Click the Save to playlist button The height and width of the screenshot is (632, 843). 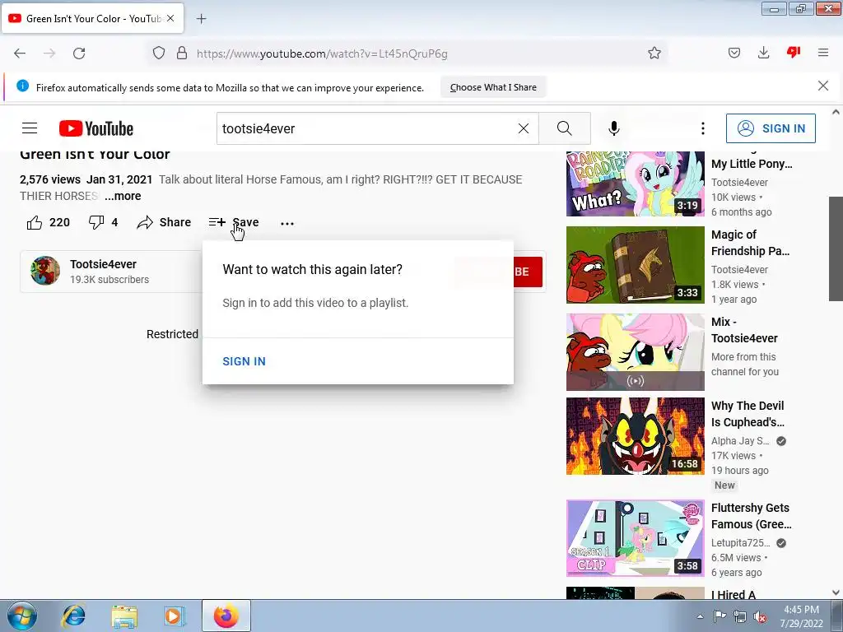pos(233,222)
